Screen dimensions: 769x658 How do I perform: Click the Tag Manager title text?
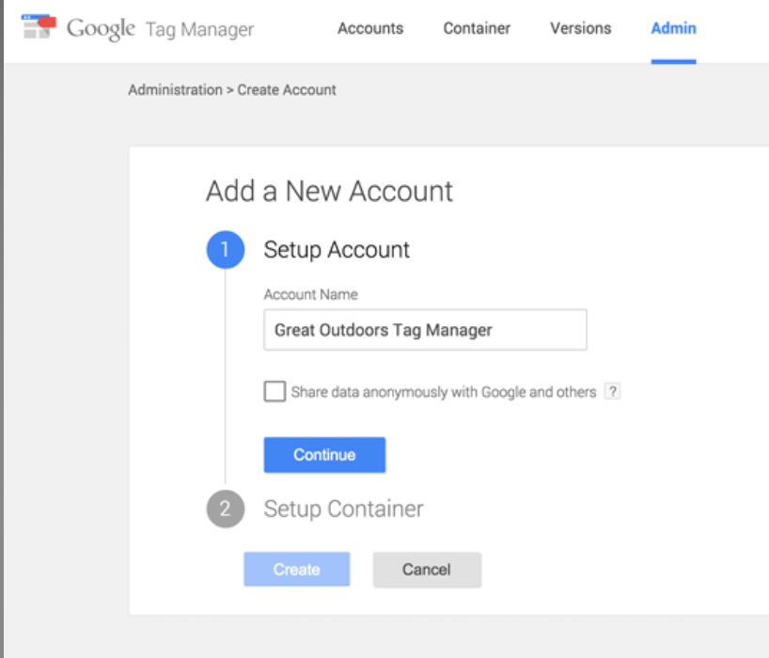point(199,29)
